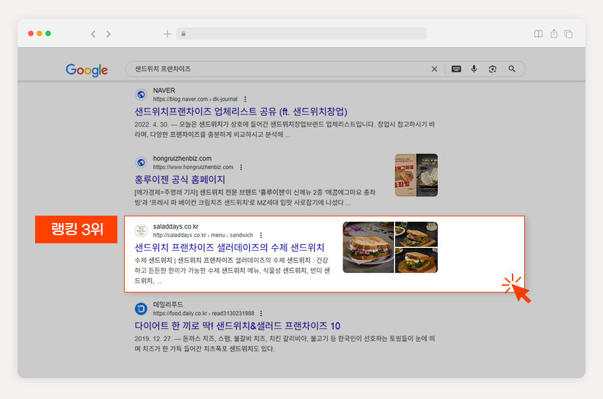603x399 pixels.
Task: Click the browser address bar
Action: click(x=301, y=34)
